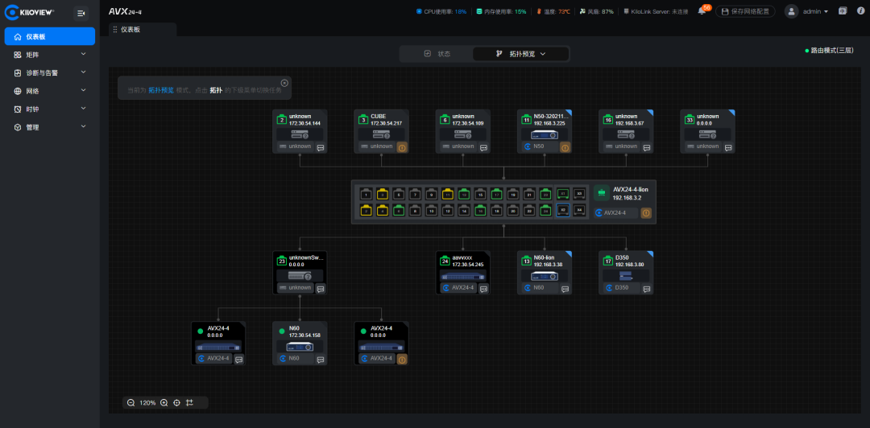
Task: Click the green AVX24-4-lion device icon
Action: click(602, 193)
